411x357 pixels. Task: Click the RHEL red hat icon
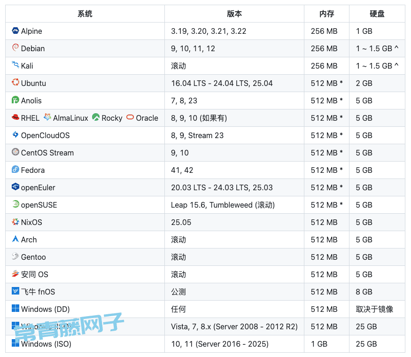click(x=16, y=117)
